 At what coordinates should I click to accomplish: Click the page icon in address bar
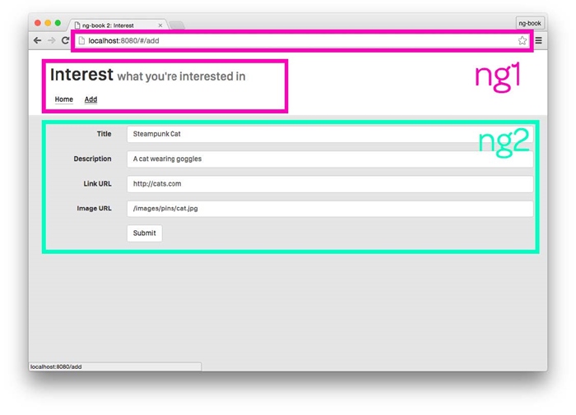81,41
